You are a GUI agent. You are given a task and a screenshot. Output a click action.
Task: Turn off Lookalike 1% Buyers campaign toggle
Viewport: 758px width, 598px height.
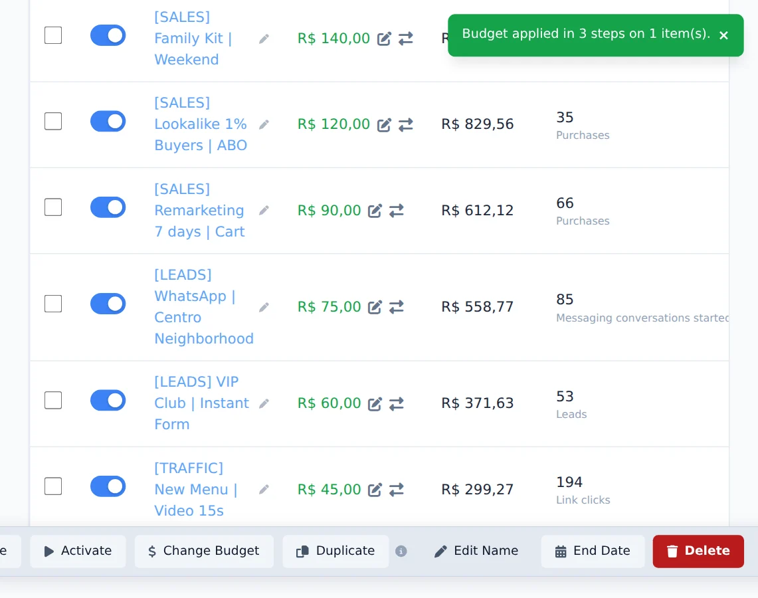coord(108,122)
